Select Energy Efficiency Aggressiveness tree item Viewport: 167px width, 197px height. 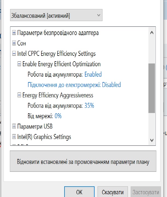pos(58,95)
